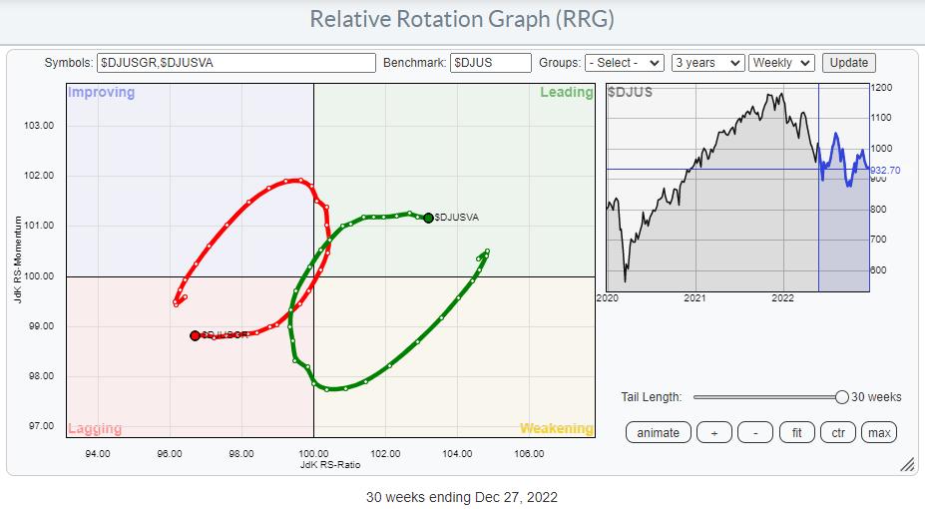Click the Improving quadrant label
The height and width of the screenshot is (509, 925).
click(x=101, y=93)
